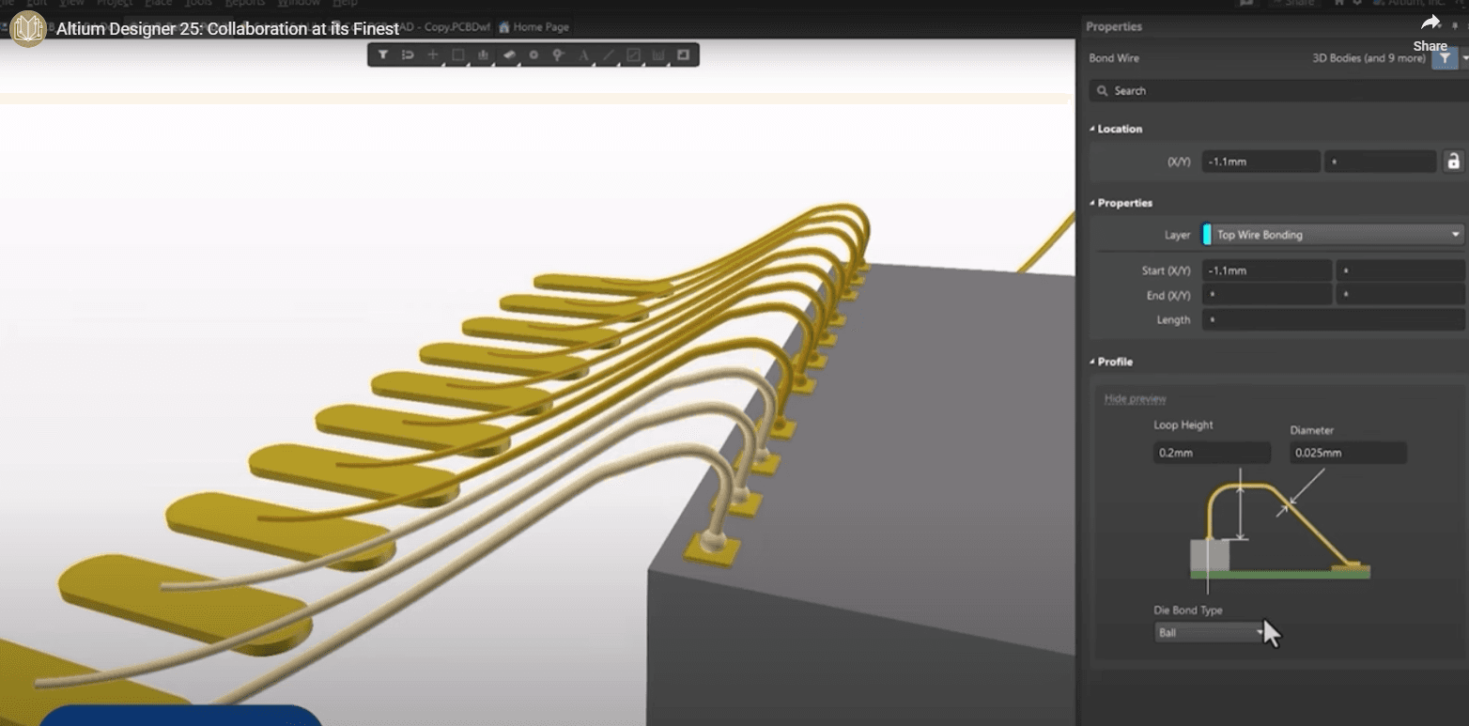Click the Altium logo in the top-left corner
The image size is (1469, 726).
coord(27,29)
